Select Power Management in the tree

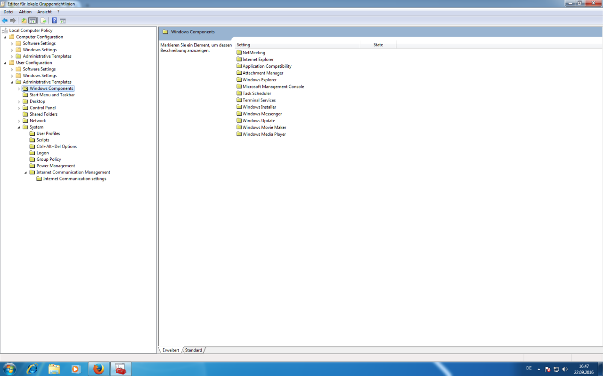pos(56,166)
